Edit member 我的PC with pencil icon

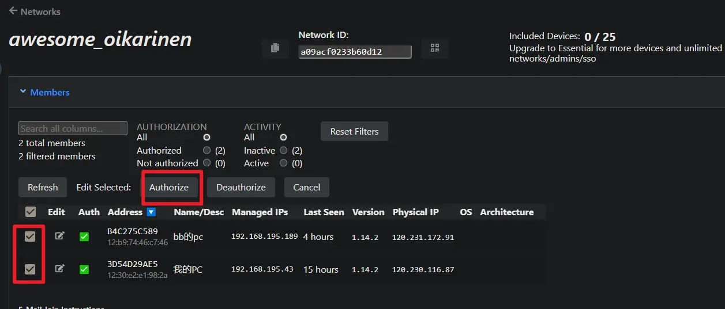[x=59, y=269]
